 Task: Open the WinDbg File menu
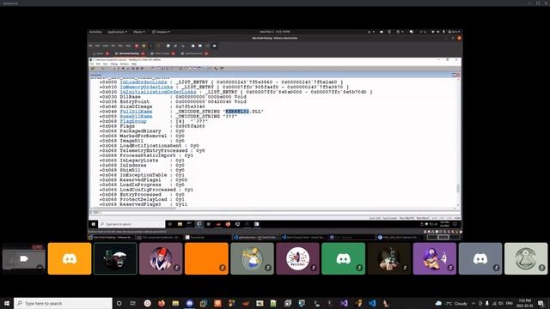pyautogui.click(x=92, y=64)
